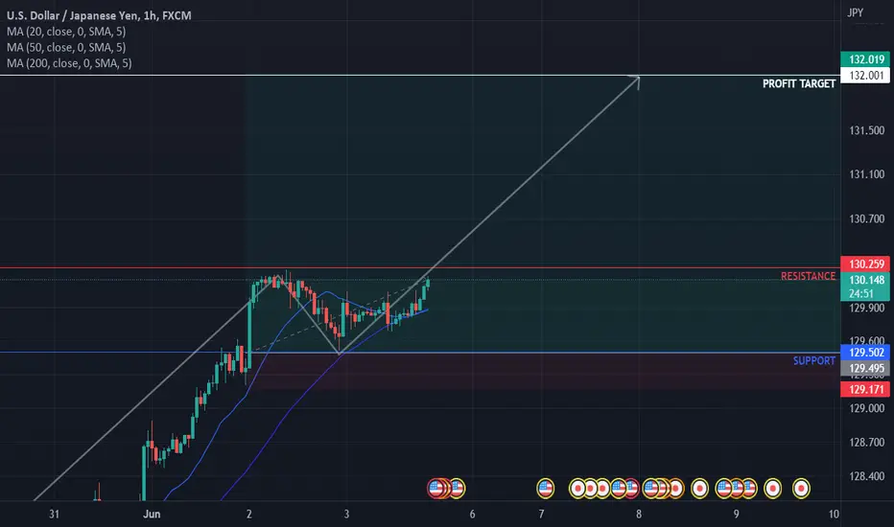894x527 pixels.
Task: Click date label 8 on time axis
Action: (639, 514)
